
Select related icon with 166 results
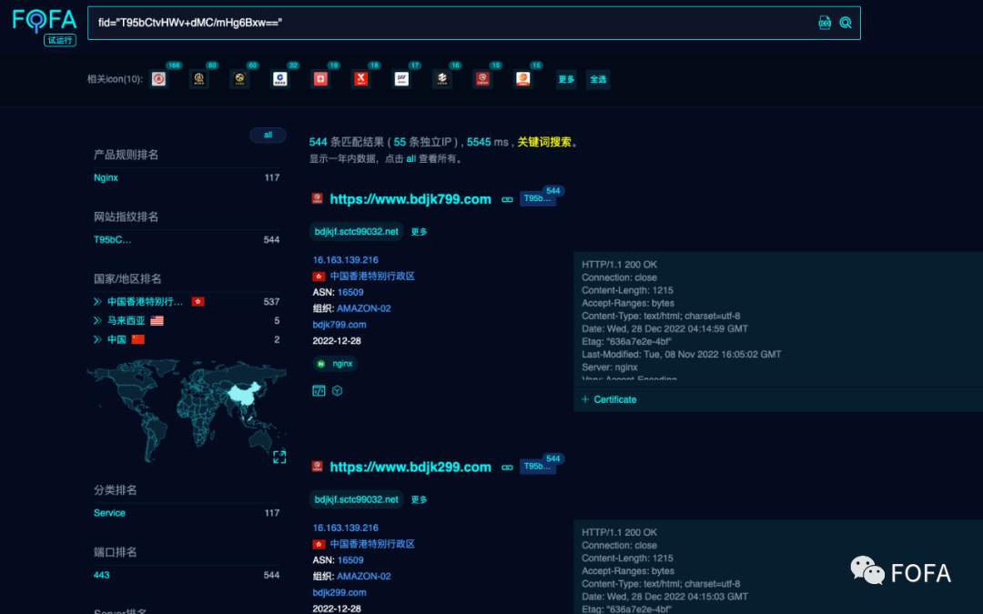[158, 79]
